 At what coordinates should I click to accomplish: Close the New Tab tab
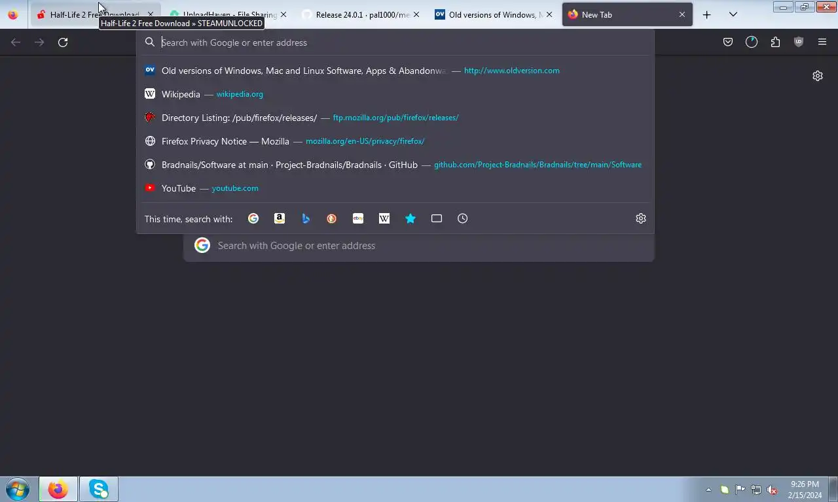(x=682, y=14)
